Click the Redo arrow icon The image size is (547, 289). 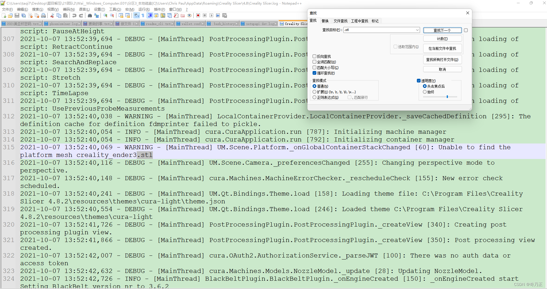[81, 15]
